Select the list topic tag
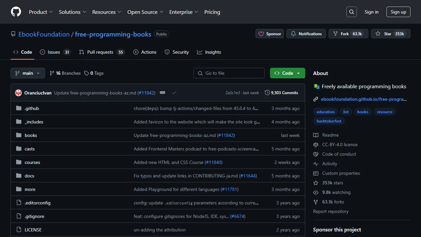The width and height of the screenshot is (421, 237). coord(346,112)
